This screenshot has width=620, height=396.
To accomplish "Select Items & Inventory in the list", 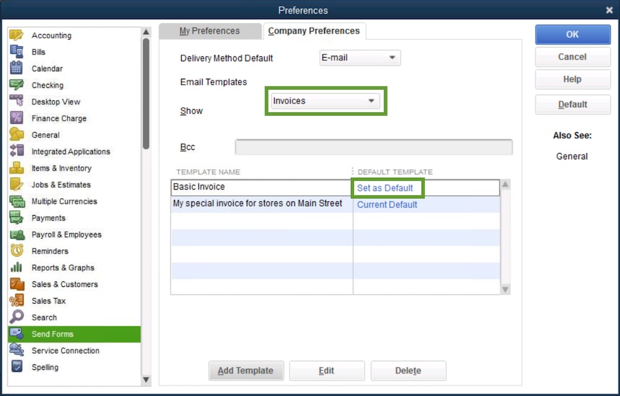I will click(x=74, y=168).
